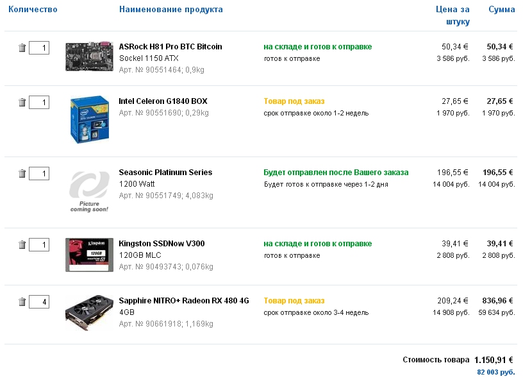The image size is (523, 381).
Task: Open Sapphire NITRO+ Radeon RX 480 4G link
Action: (x=184, y=301)
